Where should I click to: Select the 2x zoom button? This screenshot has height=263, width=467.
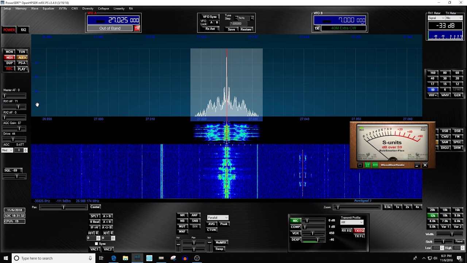point(408,207)
